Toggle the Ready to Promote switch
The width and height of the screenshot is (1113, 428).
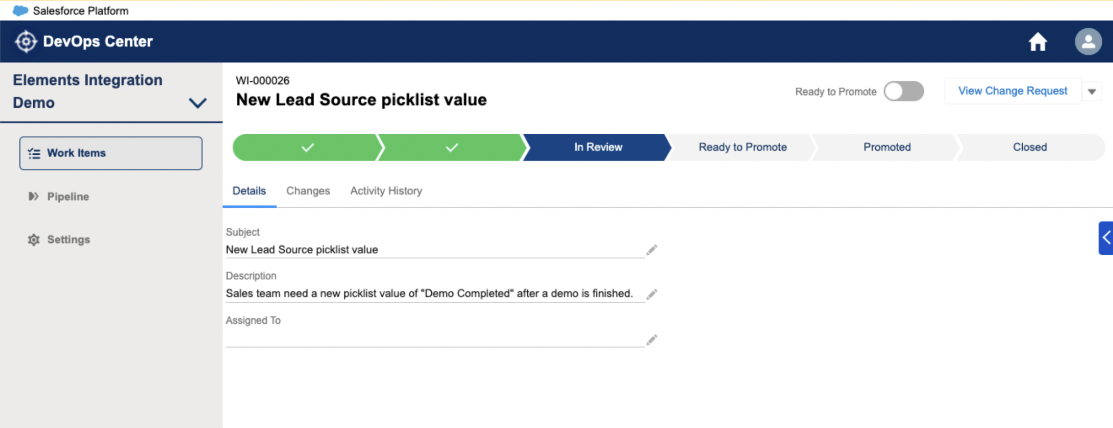(904, 92)
